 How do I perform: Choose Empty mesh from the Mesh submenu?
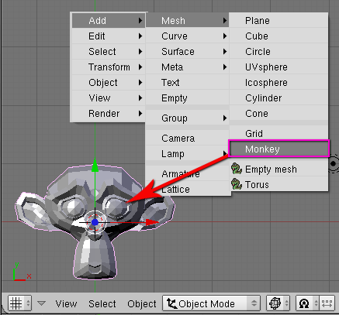click(x=278, y=169)
